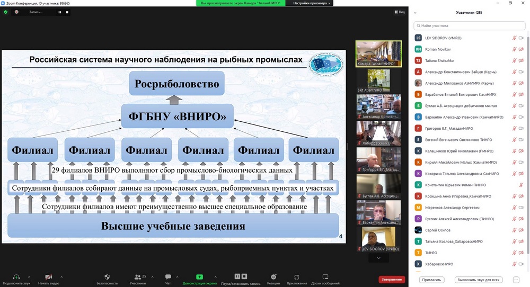Image resolution: width=530 pixels, height=287 pixels.
Task: Expand arrow beside Чат button
Action: pyautogui.click(x=177, y=277)
